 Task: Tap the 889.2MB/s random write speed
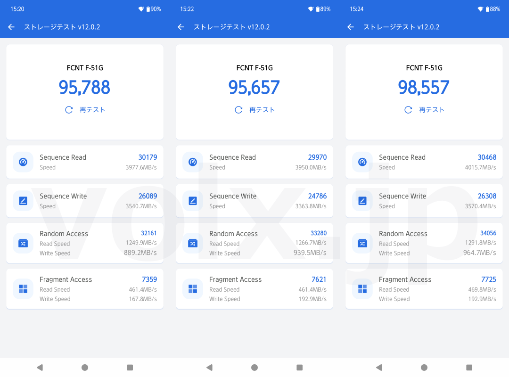coord(140,253)
